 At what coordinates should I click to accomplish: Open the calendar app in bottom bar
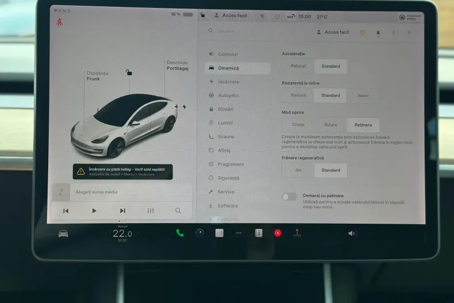tap(219, 233)
